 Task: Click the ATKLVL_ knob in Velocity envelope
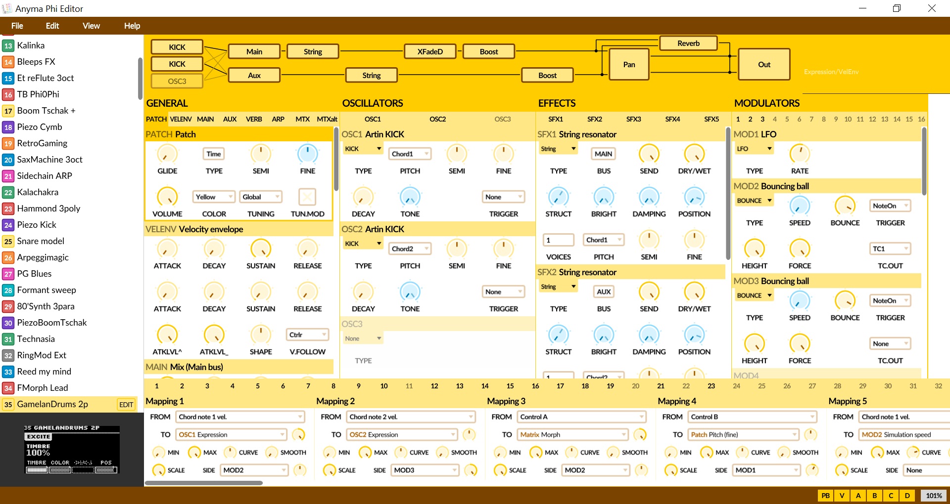214,335
